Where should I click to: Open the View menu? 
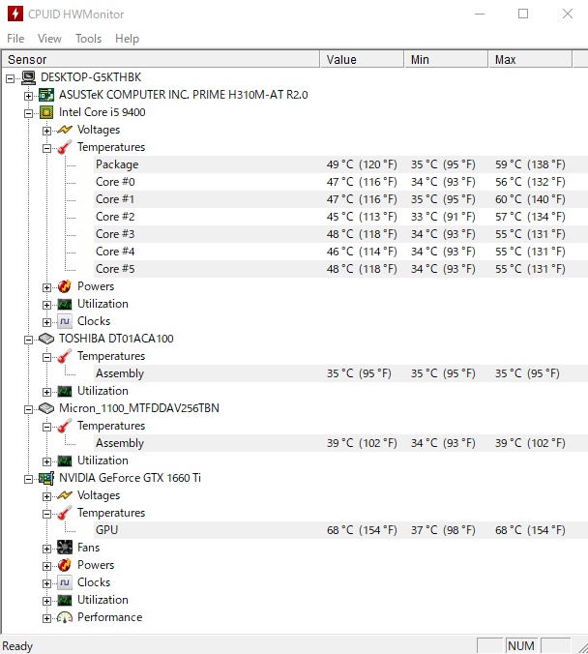49,39
